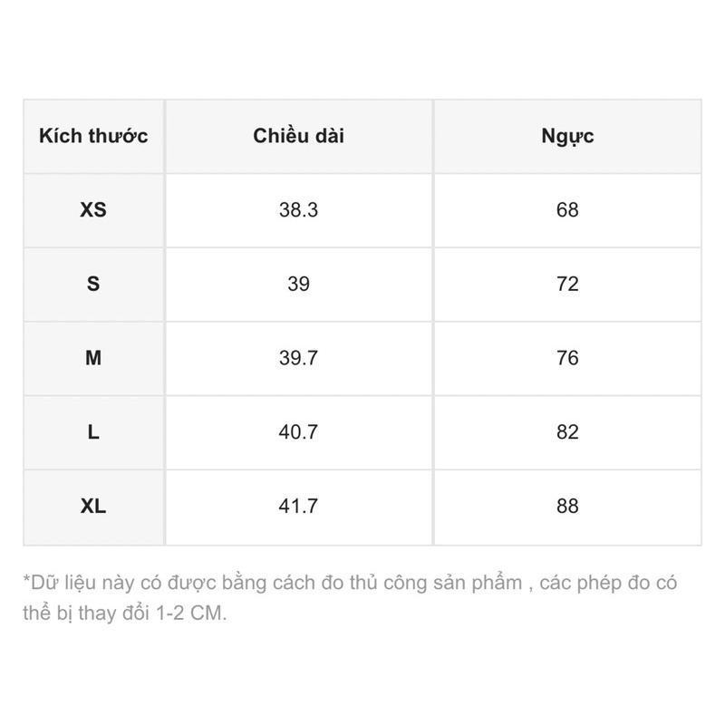Viewport: 725px width, 725px height.
Task: Click the 39.7 length cell
Action: [x=298, y=359]
